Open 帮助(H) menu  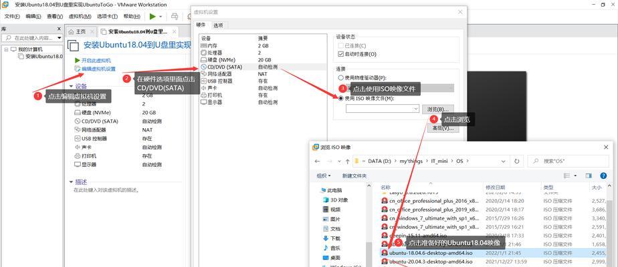[132, 17]
